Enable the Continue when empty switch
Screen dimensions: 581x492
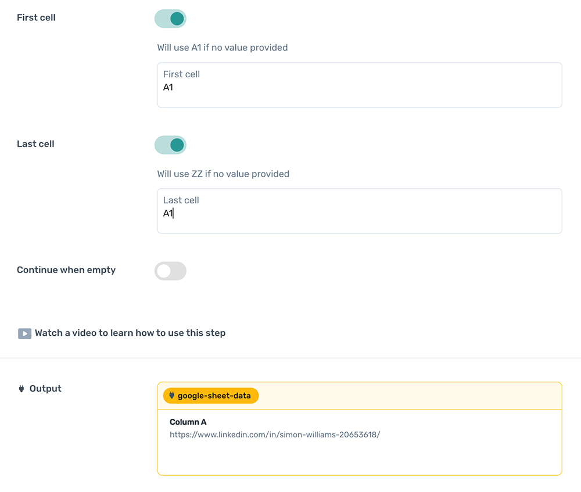(x=170, y=271)
